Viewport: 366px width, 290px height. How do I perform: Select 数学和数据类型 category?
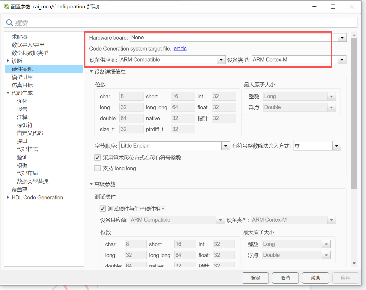[x=30, y=53]
